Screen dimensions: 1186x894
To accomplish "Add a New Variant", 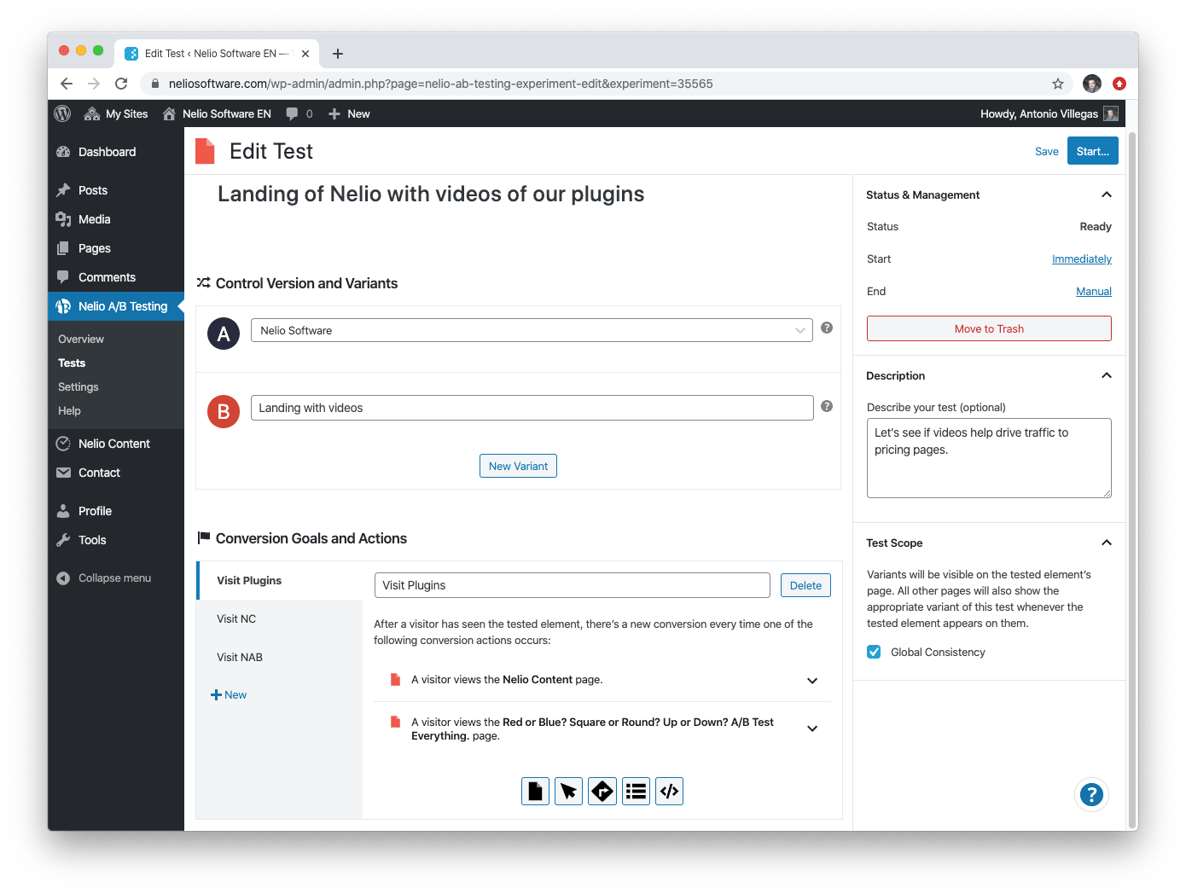I will coord(518,466).
